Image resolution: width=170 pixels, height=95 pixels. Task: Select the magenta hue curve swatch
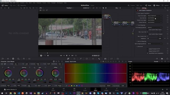[x=82, y=86]
